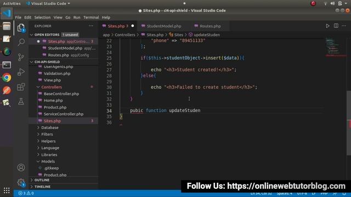
Task: Open Postman from the Ubuntu dock
Action: click(7, 90)
